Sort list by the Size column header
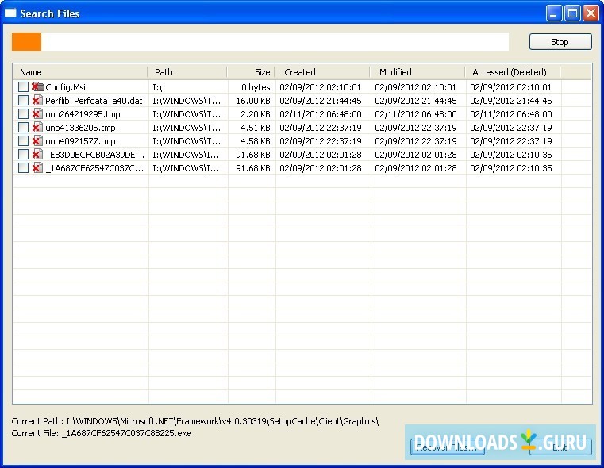The height and width of the screenshot is (468, 604). coord(251,72)
